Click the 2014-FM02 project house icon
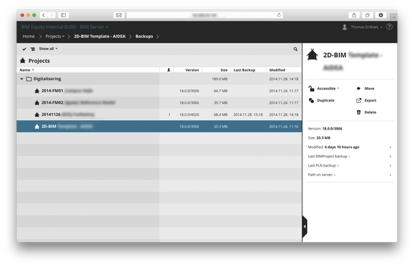The image size is (414, 266). [x=37, y=103]
